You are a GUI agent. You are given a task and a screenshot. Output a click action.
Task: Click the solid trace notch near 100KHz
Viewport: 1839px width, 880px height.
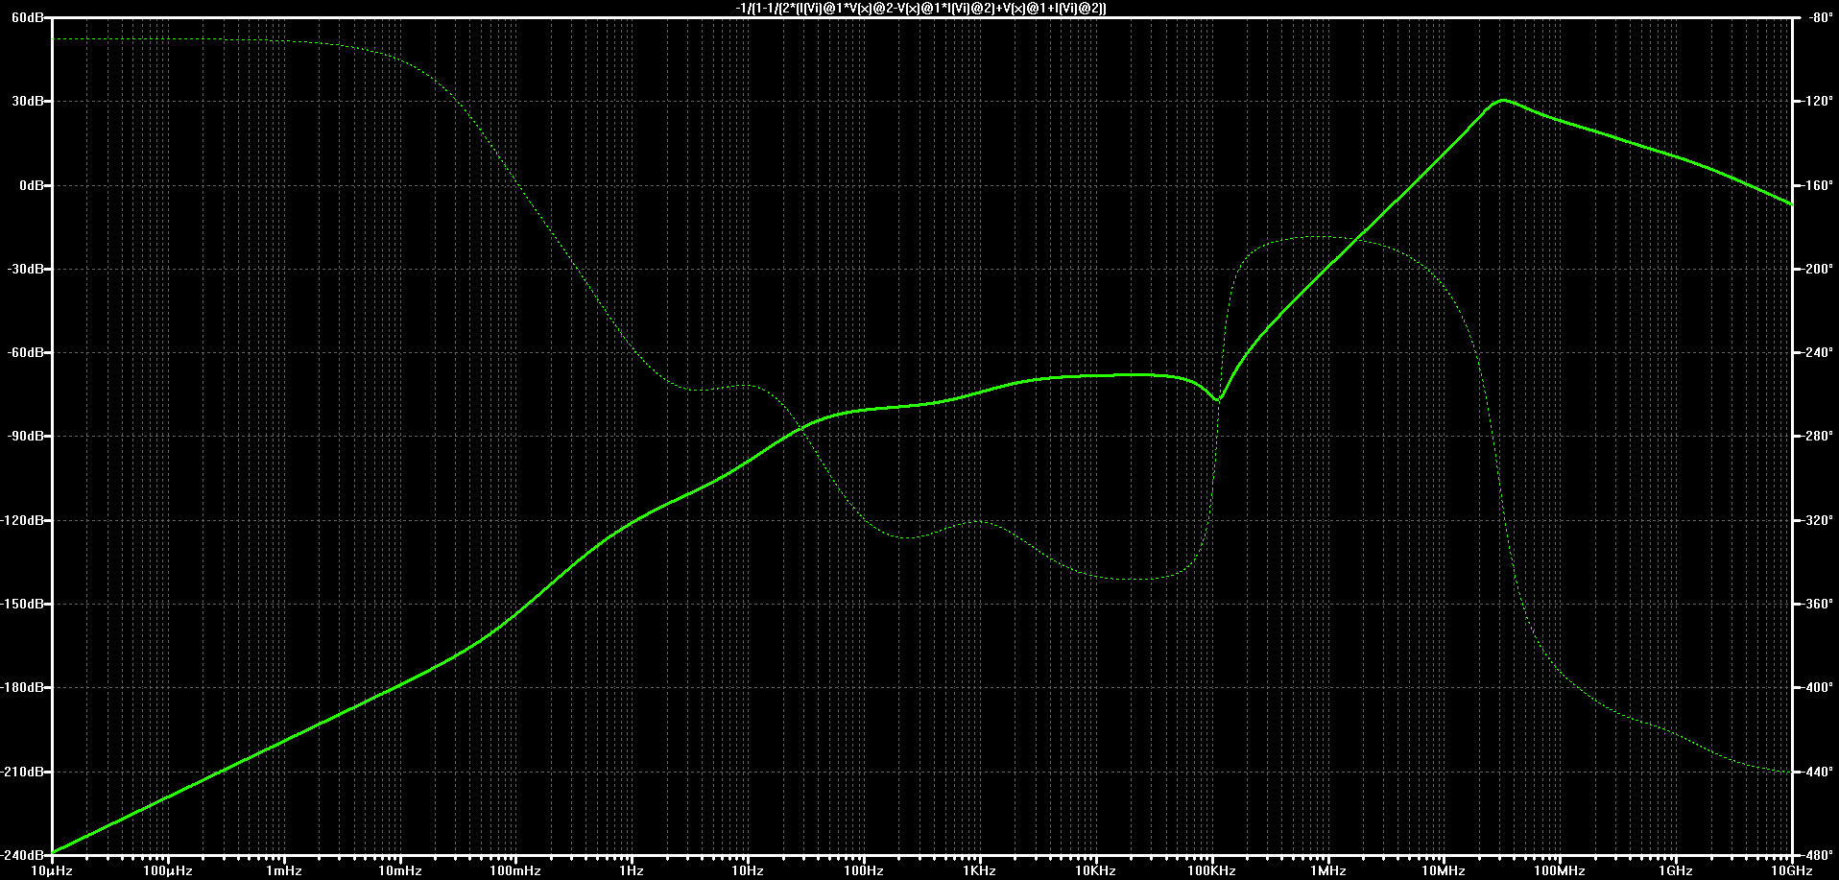(1218, 398)
